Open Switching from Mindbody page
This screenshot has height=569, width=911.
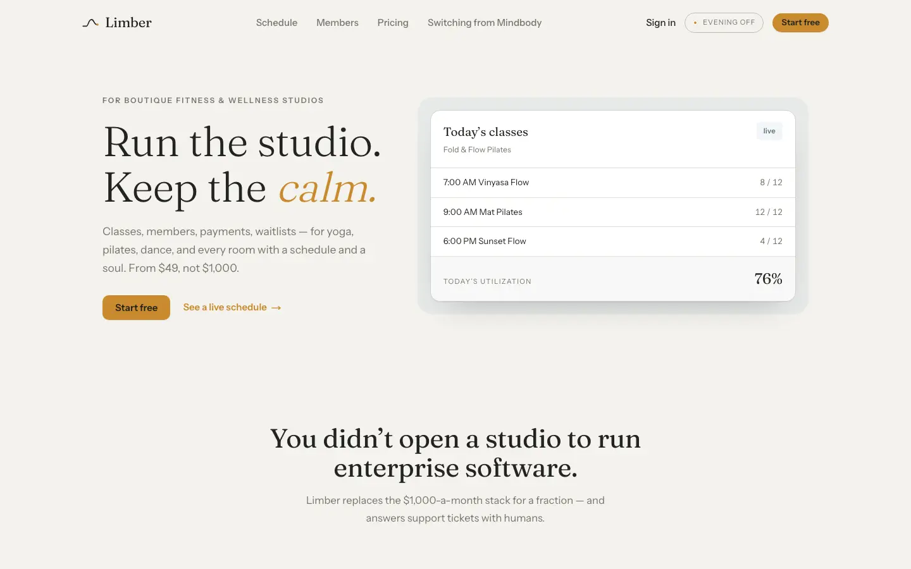[485, 23]
